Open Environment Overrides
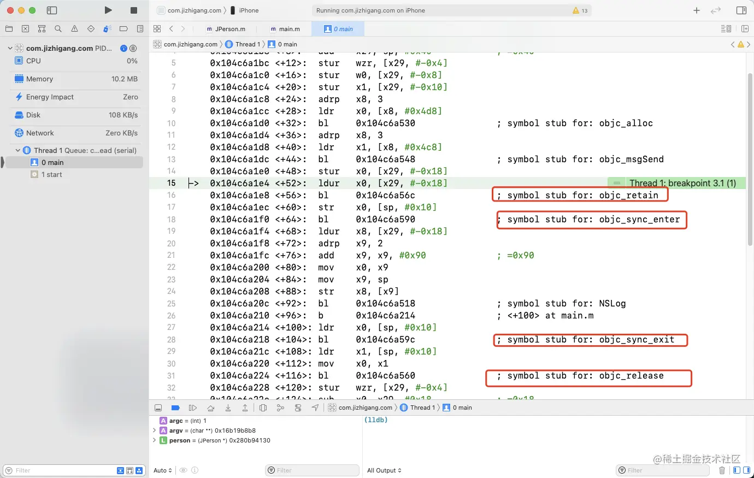This screenshot has width=754, height=478. click(x=298, y=408)
